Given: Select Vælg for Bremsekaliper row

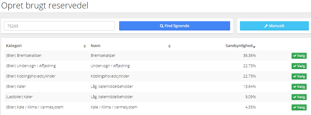Looking at the screenshot, I should pos(299,56).
